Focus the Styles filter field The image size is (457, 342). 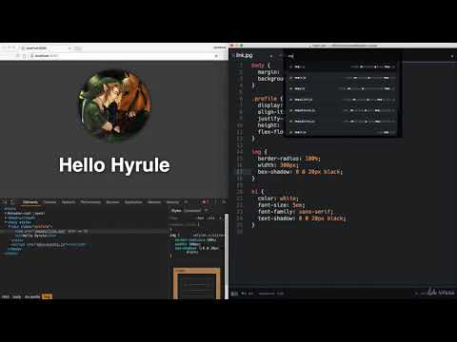[x=183, y=218]
